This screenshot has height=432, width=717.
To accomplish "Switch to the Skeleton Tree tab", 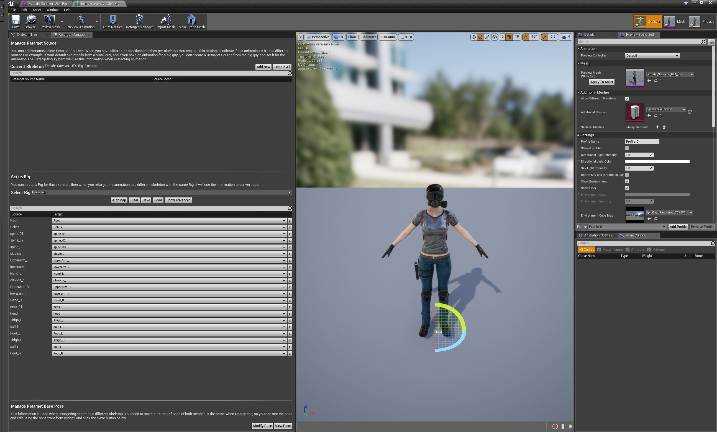I will (27, 35).
